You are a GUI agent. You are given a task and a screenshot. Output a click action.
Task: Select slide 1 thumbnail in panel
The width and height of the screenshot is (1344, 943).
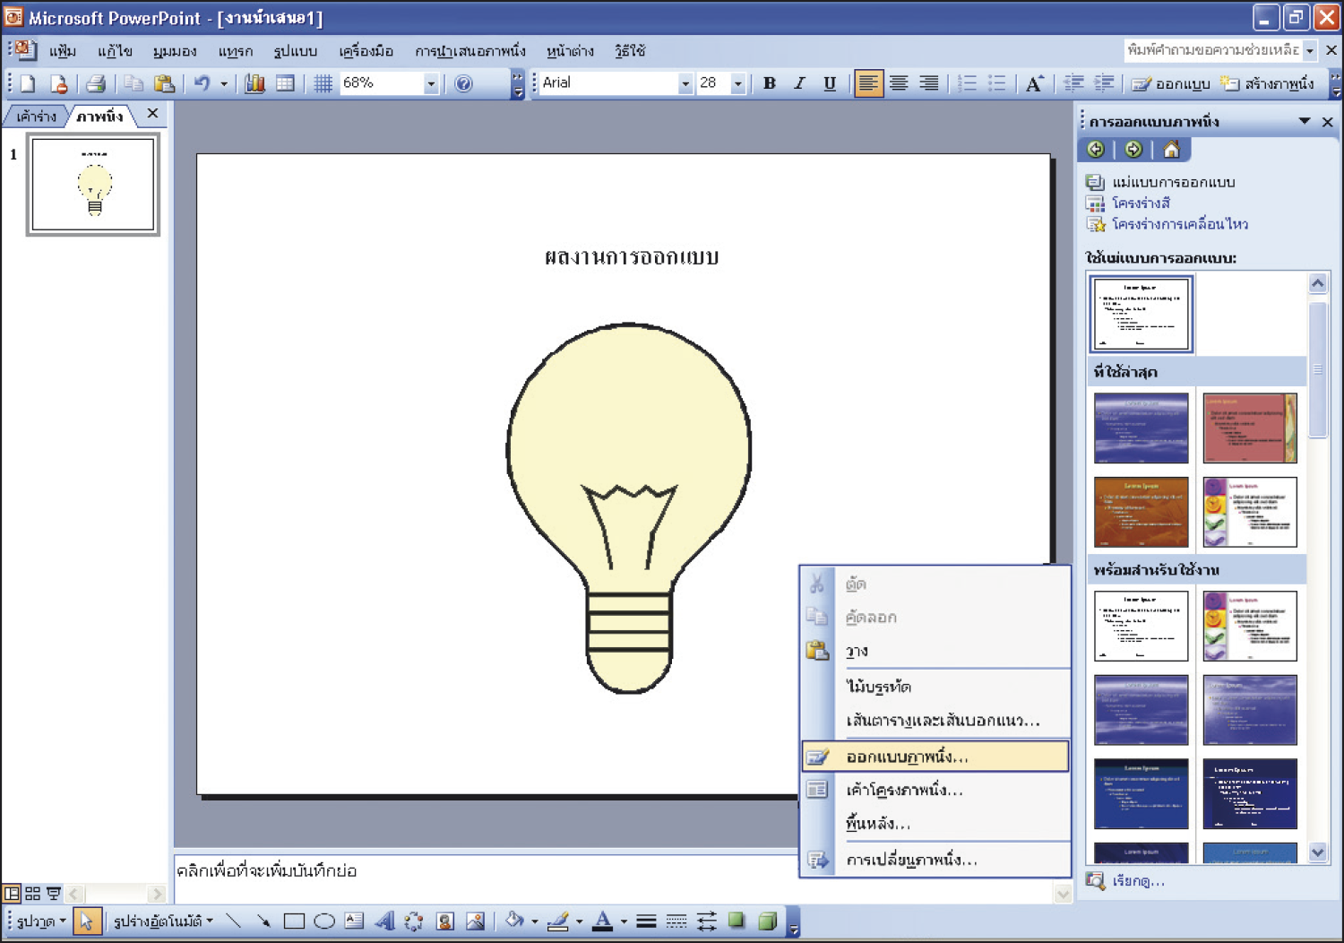(93, 184)
